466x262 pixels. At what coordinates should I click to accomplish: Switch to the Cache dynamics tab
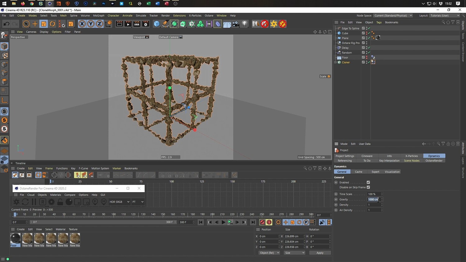click(359, 172)
